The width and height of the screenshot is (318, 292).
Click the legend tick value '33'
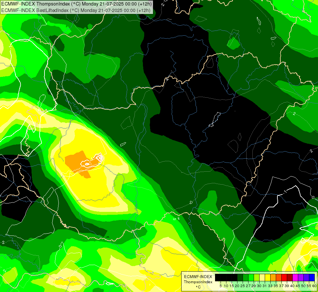coord(271,286)
